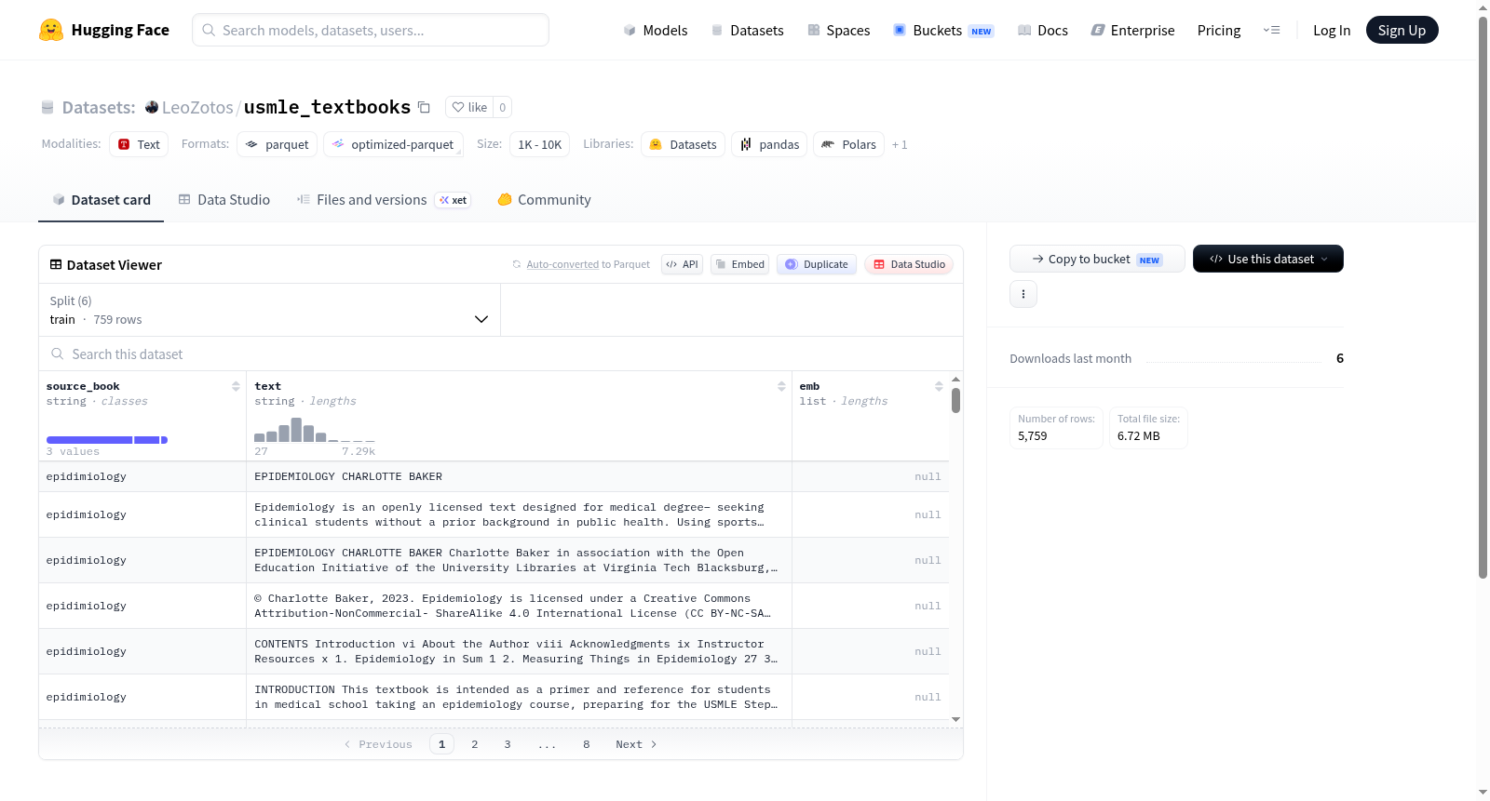Viewport: 1490px width, 801px height.
Task: Open Buckets in the navigation
Action: [943, 30]
